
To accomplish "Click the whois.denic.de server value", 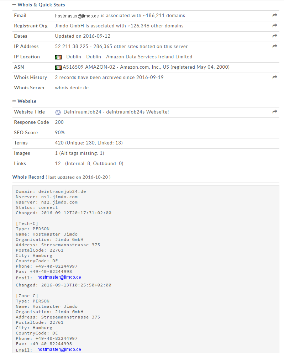I will pyautogui.click(x=72, y=88).
